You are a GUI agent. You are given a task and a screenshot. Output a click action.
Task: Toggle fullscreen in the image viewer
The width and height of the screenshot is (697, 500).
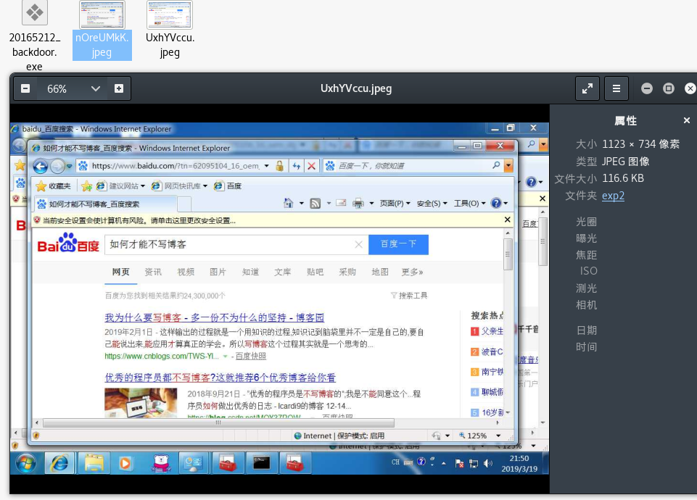(587, 88)
